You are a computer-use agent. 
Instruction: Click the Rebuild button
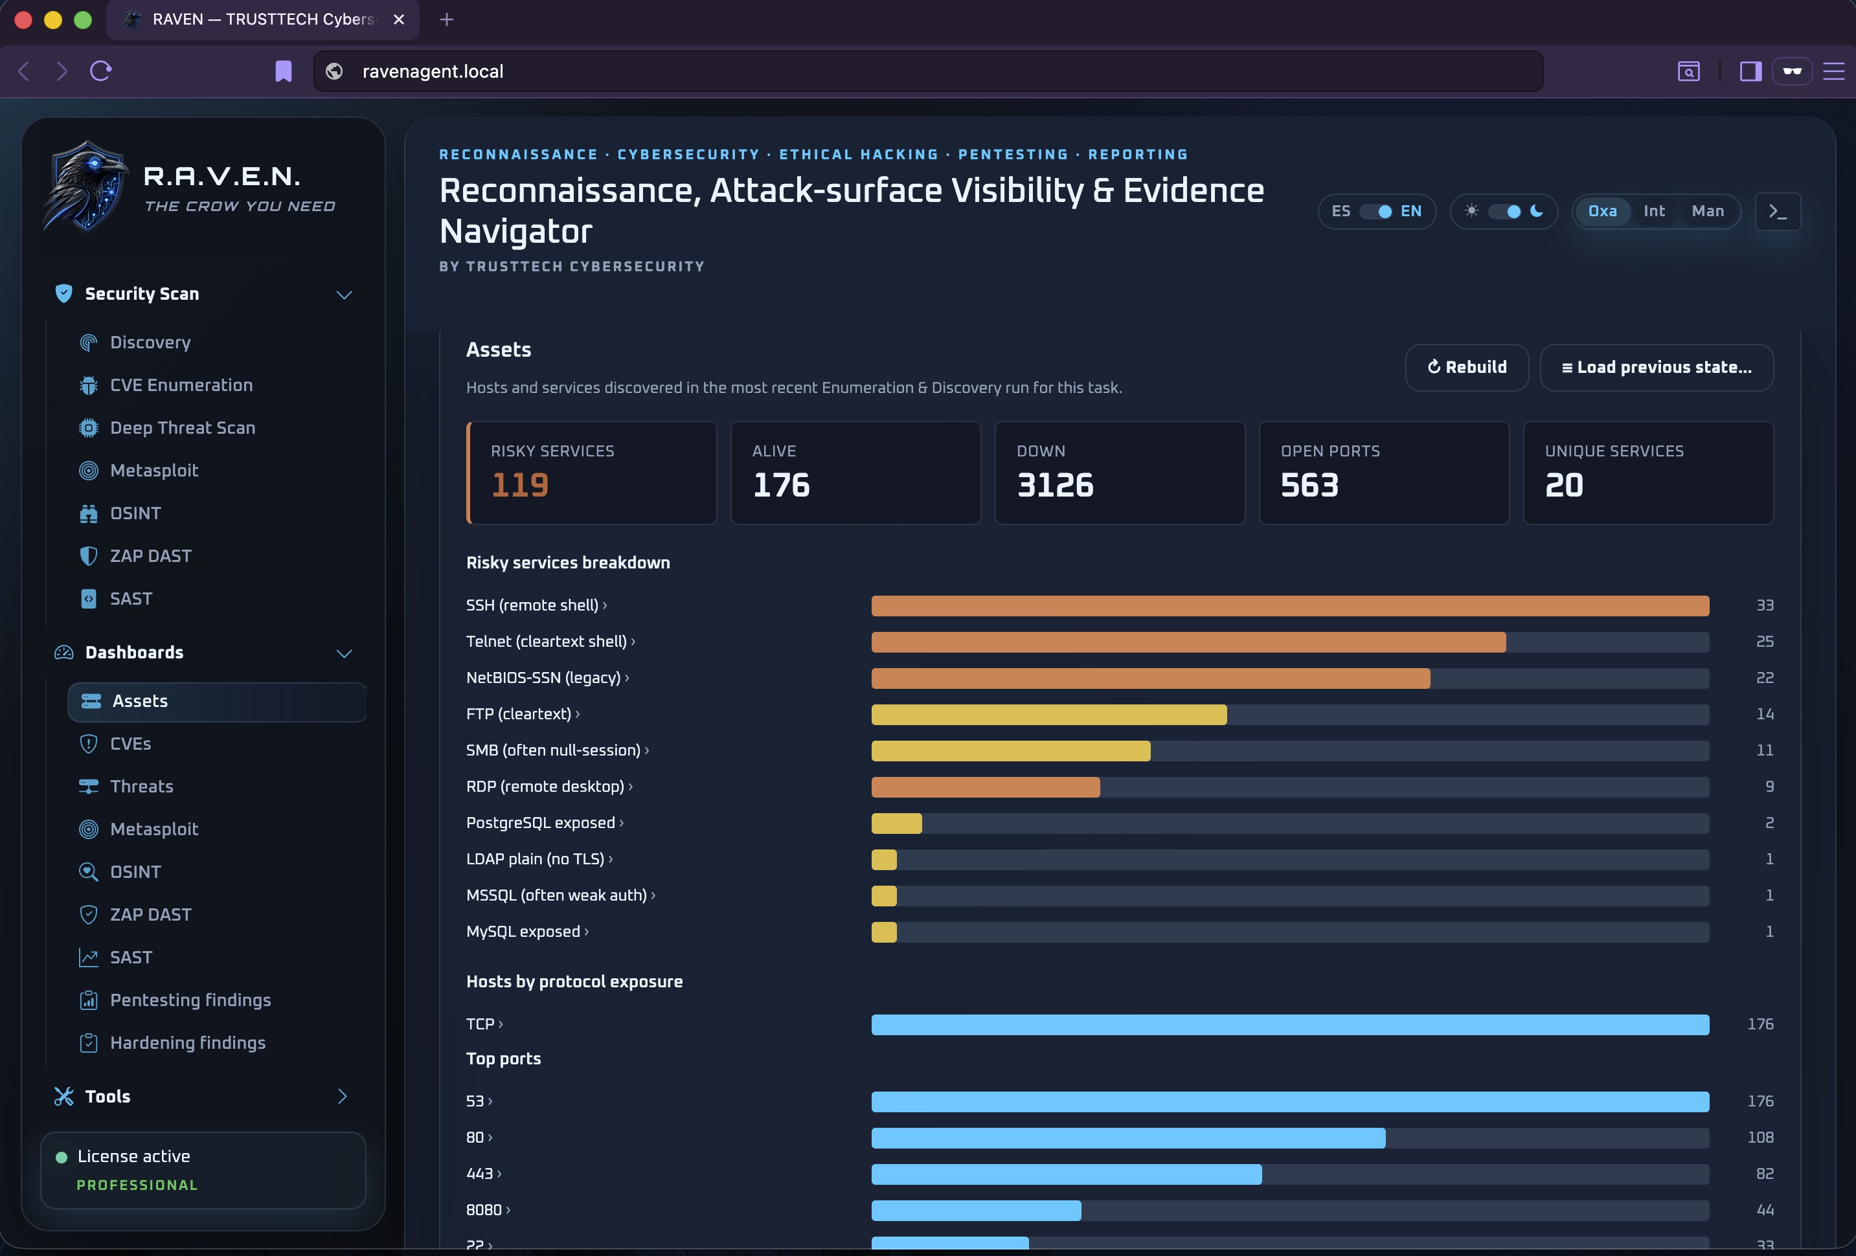point(1467,367)
